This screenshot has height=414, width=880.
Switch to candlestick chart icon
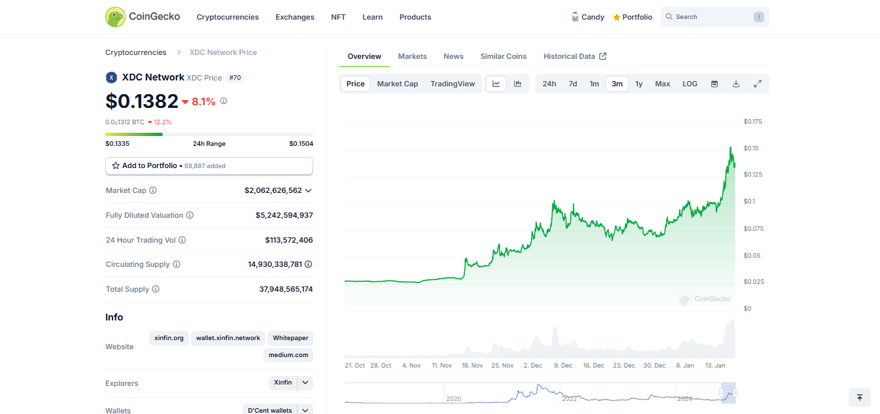point(517,84)
